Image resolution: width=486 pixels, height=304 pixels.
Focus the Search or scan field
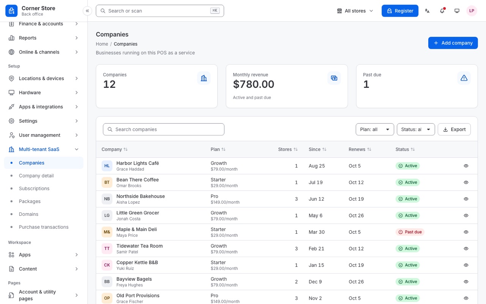click(160, 11)
